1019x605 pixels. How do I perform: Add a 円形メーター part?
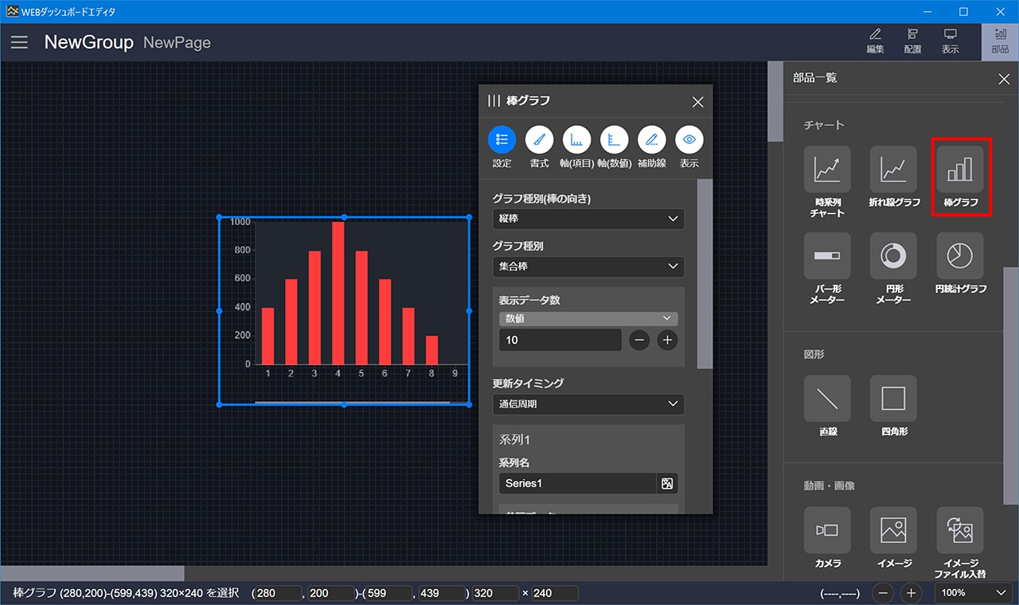click(x=893, y=256)
